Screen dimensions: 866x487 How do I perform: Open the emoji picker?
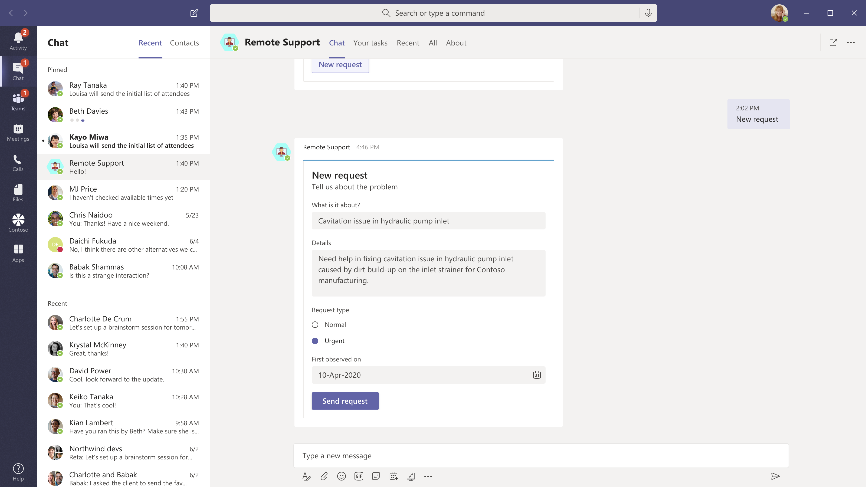pyautogui.click(x=341, y=476)
